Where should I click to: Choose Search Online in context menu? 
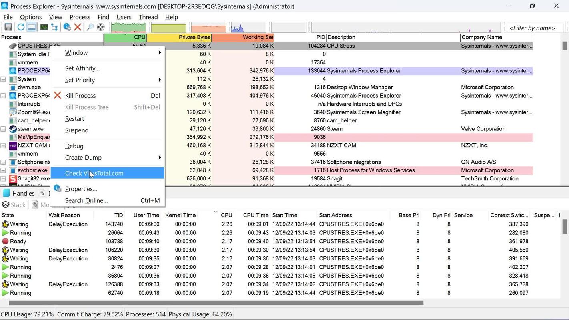107,200
